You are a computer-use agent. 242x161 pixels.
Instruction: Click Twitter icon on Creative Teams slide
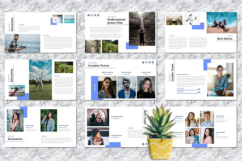(146, 63)
